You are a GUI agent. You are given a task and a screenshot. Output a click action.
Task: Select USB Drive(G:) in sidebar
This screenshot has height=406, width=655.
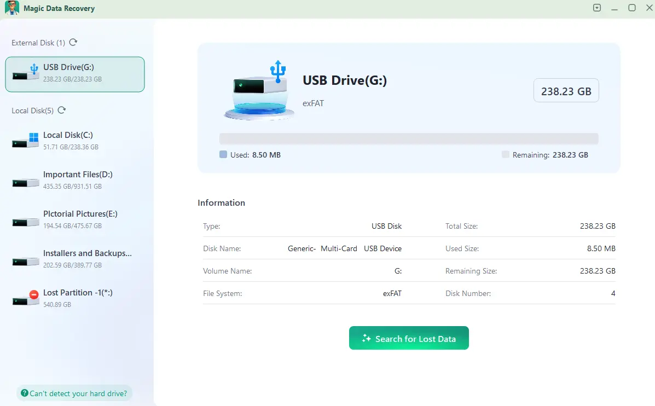tap(75, 74)
